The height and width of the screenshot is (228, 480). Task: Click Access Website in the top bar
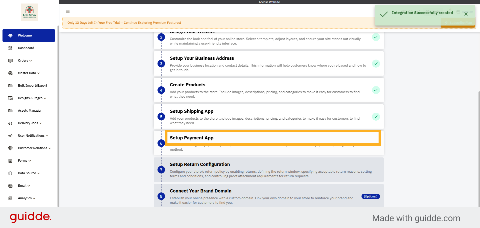269,2
